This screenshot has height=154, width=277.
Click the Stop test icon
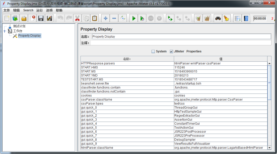[x=151, y=18]
